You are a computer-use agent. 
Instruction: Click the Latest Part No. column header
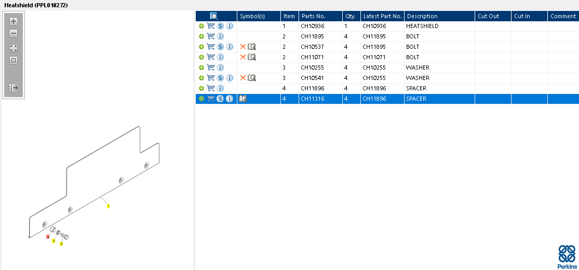[x=383, y=16]
